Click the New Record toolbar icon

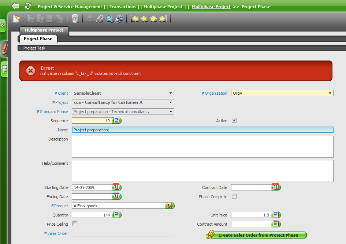(x=16, y=19)
